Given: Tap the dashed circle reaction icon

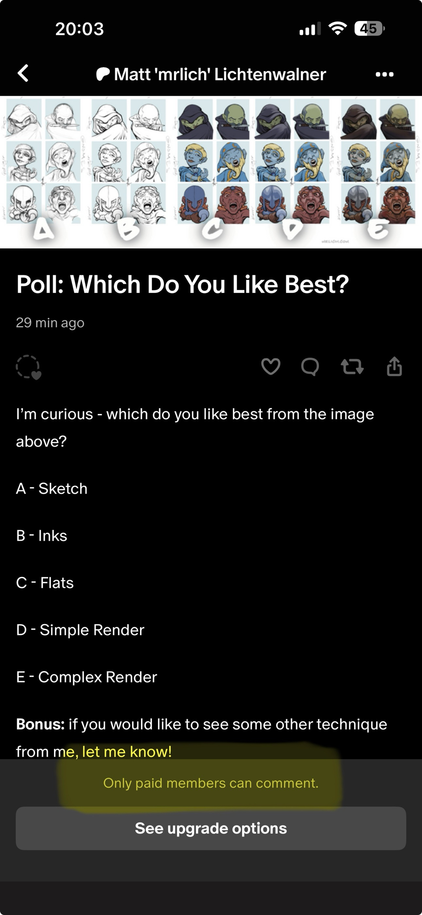Looking at the screenshot, I should click(x=28, y=367).
